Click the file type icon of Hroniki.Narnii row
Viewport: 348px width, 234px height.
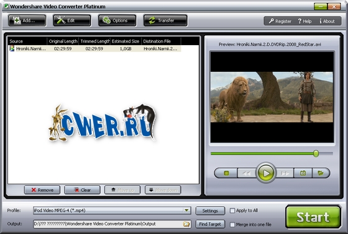tap(12, 48)
